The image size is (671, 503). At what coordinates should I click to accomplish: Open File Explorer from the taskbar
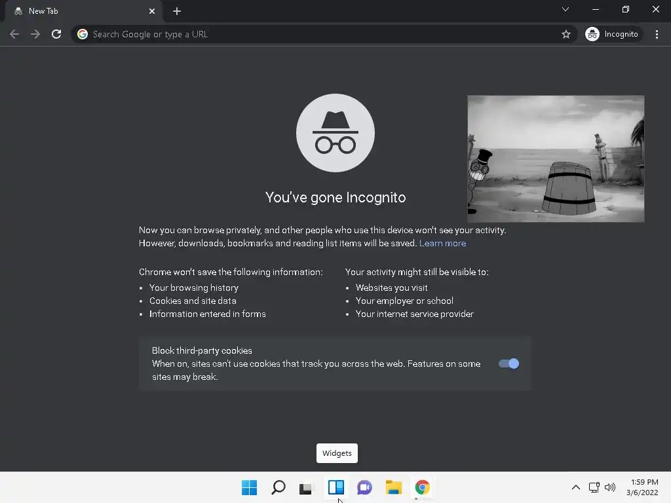pyautogui.click(x=393, y=487)
